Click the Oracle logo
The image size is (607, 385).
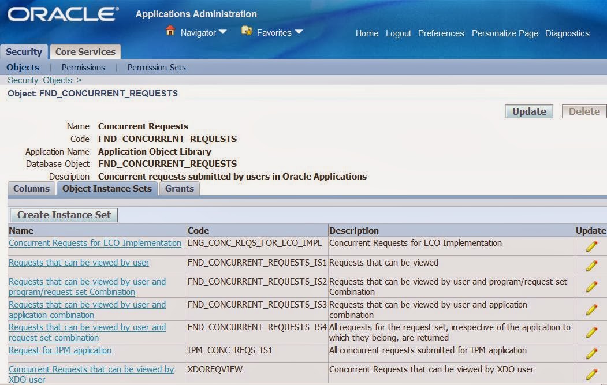(x=63, y=14)
